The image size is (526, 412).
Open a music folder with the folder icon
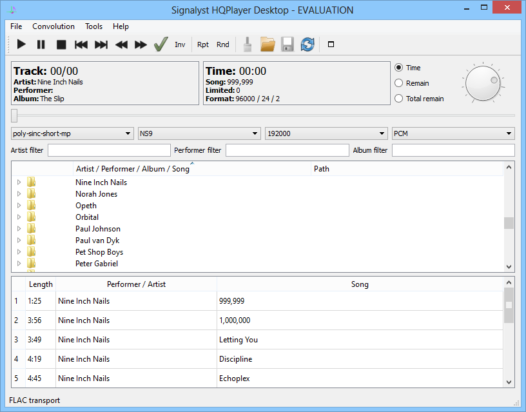coord(268,44)
